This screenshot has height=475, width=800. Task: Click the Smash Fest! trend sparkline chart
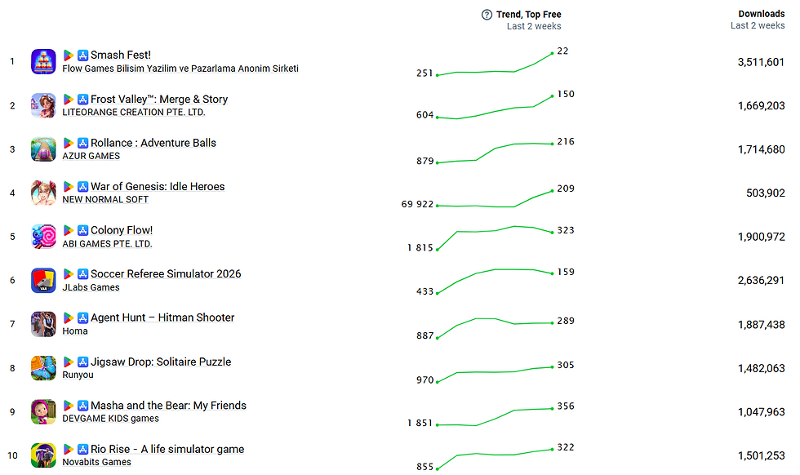tap(495, 64)
